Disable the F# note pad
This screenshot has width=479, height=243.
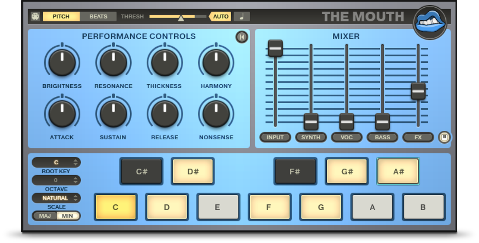[x=295, y=172]
